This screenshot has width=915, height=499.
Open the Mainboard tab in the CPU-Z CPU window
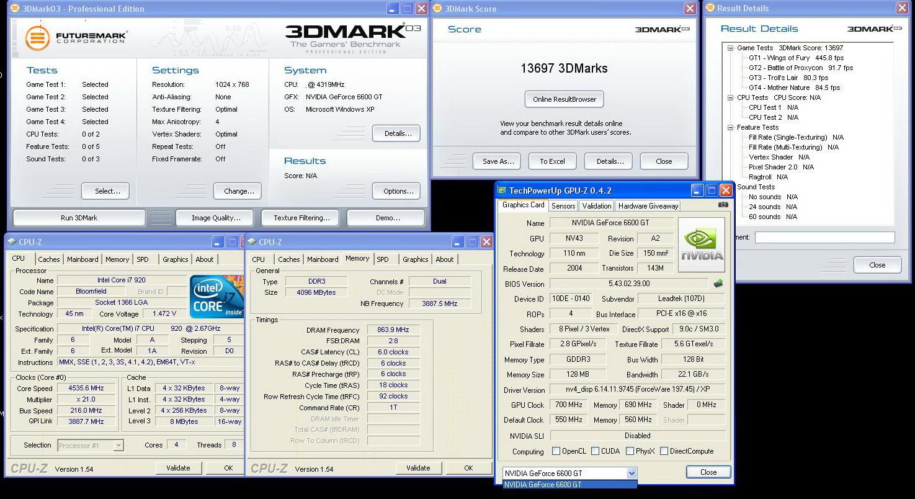[83, 259]
